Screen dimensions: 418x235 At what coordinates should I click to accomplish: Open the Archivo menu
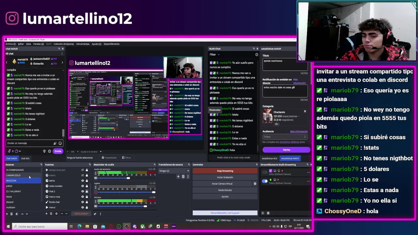pyautogui.click(x=10, y=44)
